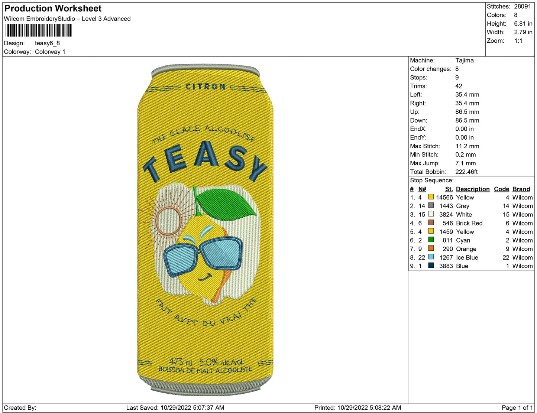Click the Production Worksheet title

[x=53, y=9]
